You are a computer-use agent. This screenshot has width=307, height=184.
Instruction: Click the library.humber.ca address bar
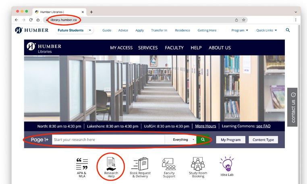[x=145, y=20]
